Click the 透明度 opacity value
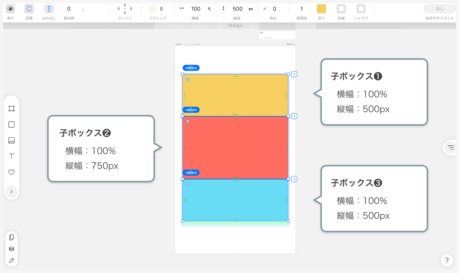The height and width of the screenshot is (273, 459). pos(302,9)
